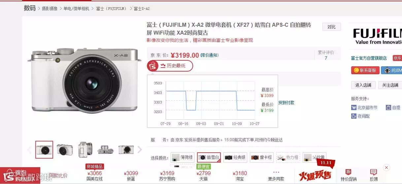The image size is (402, 184).
Task: Select the 摩卡棕 color option
Action: point(261,158)
